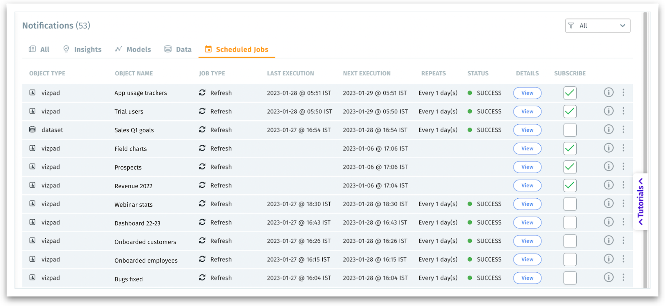Click the Insights lightbulb icon
Screen dimensions: 665x306
66,49
